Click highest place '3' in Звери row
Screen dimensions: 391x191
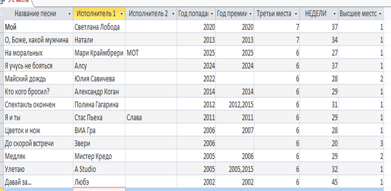[362, 143]
